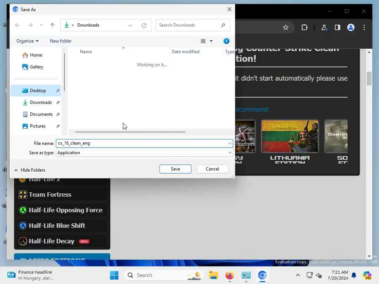Sort by Date modified column header

coord(185,52)
